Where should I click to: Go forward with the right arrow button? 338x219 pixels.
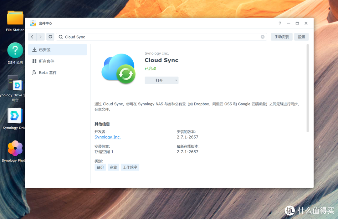click(40, 37)
